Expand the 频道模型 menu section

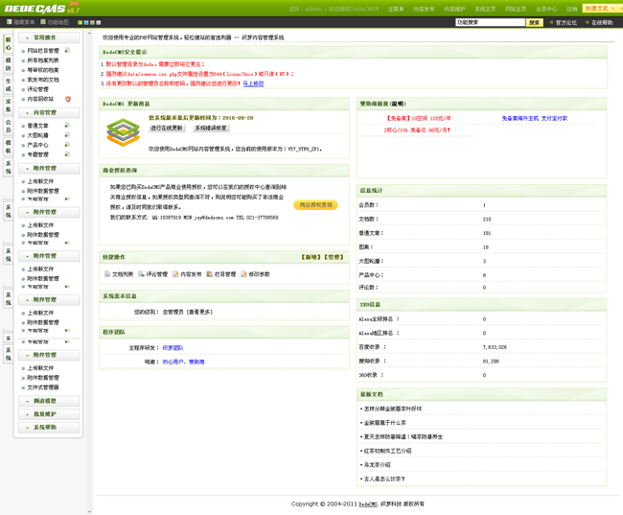coord(48,401)
